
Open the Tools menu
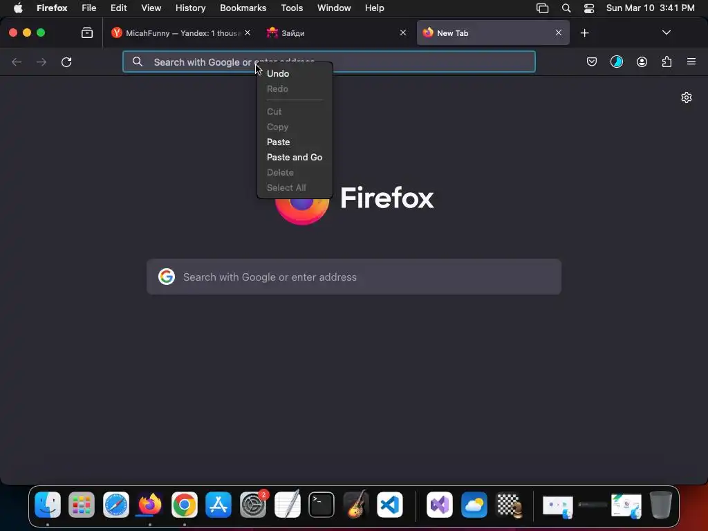292,8
